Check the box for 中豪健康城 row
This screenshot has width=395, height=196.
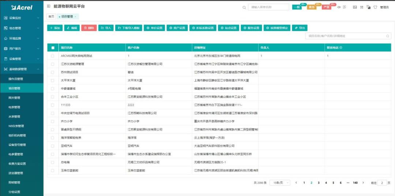point(53,89)
